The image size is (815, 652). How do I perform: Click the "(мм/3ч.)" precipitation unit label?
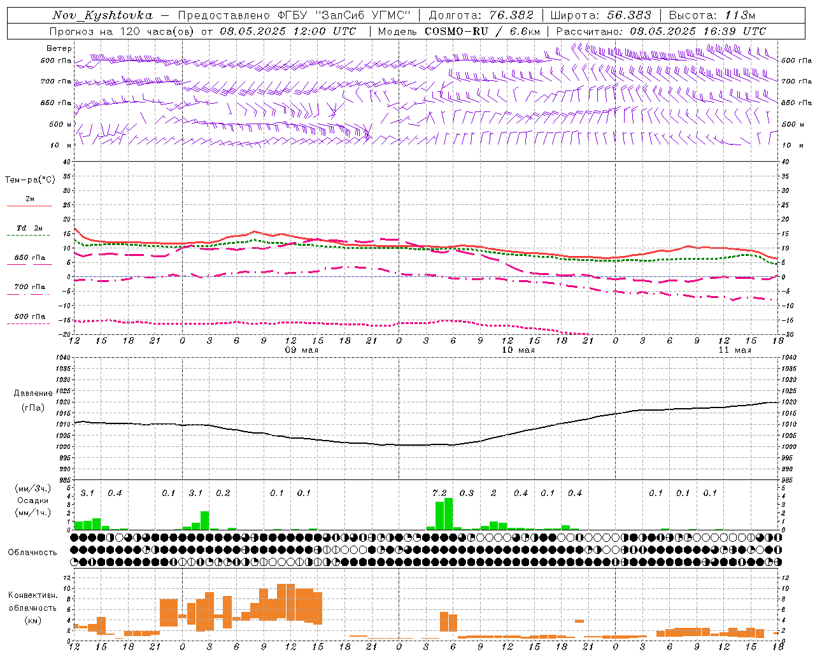(32, 488)
